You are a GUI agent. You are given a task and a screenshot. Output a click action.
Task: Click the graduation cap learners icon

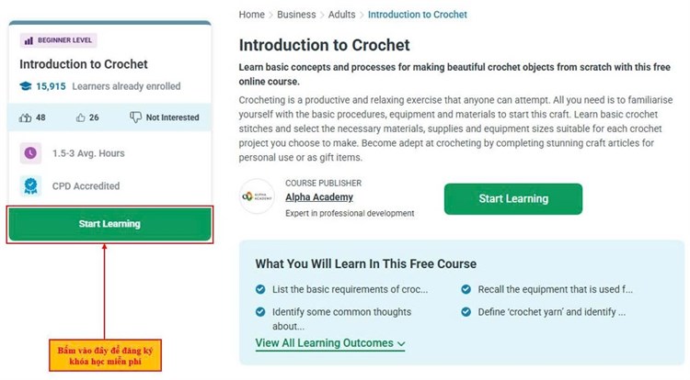click(25, 86)
